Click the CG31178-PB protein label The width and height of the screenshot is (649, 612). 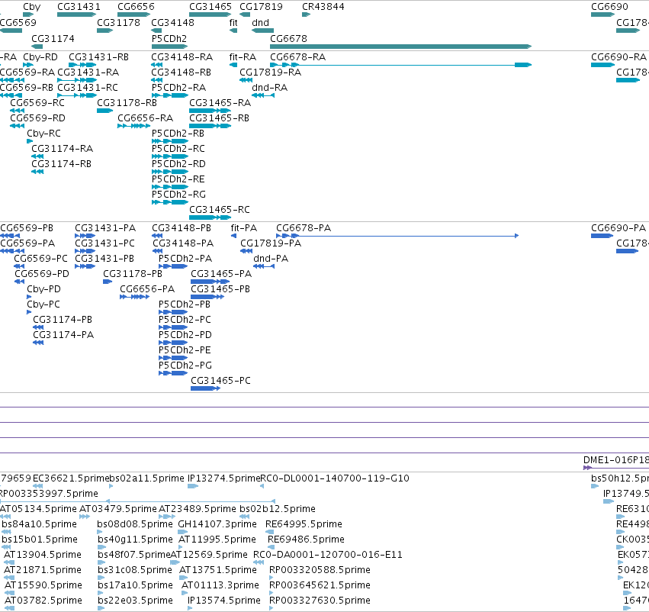[x=133, y=274]
